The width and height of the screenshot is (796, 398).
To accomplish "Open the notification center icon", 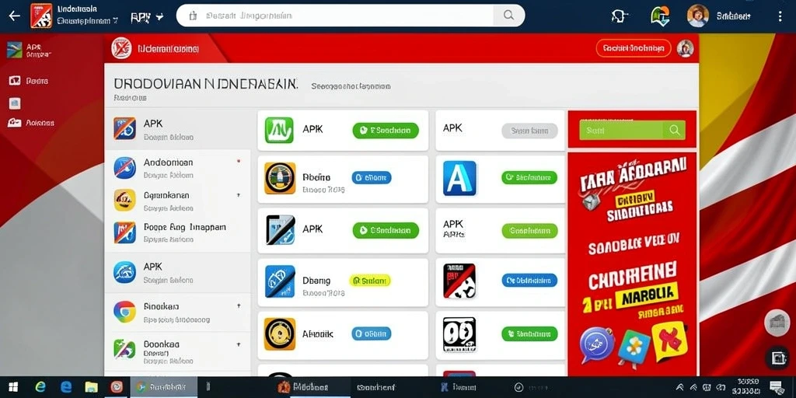I will [777, 387].
